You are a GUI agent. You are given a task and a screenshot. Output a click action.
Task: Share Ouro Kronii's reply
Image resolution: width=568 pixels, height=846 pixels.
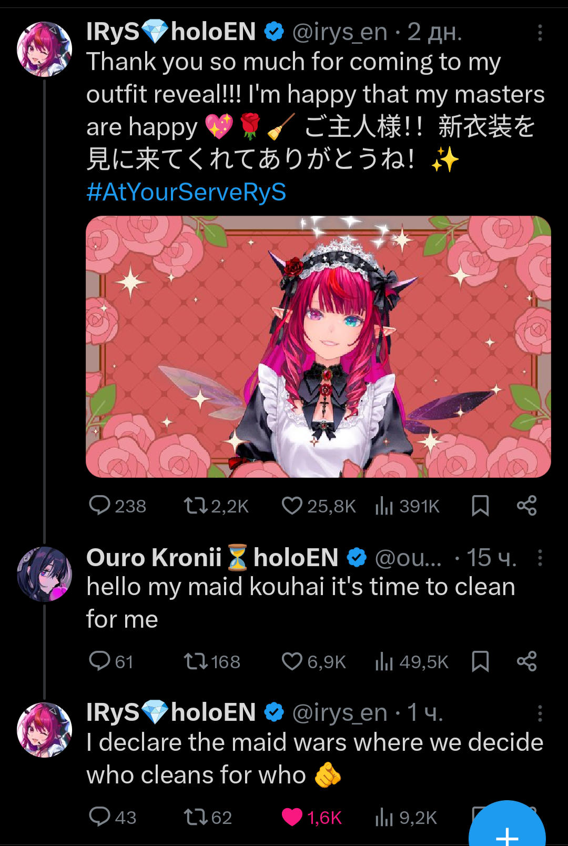526,661
